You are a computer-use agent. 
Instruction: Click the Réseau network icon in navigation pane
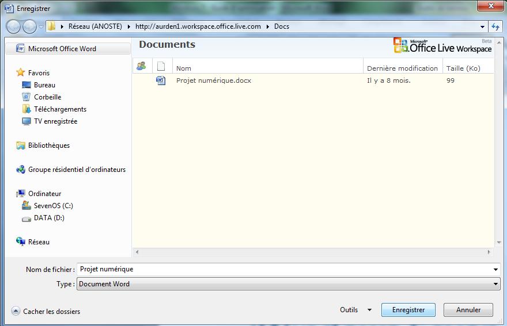21,241
